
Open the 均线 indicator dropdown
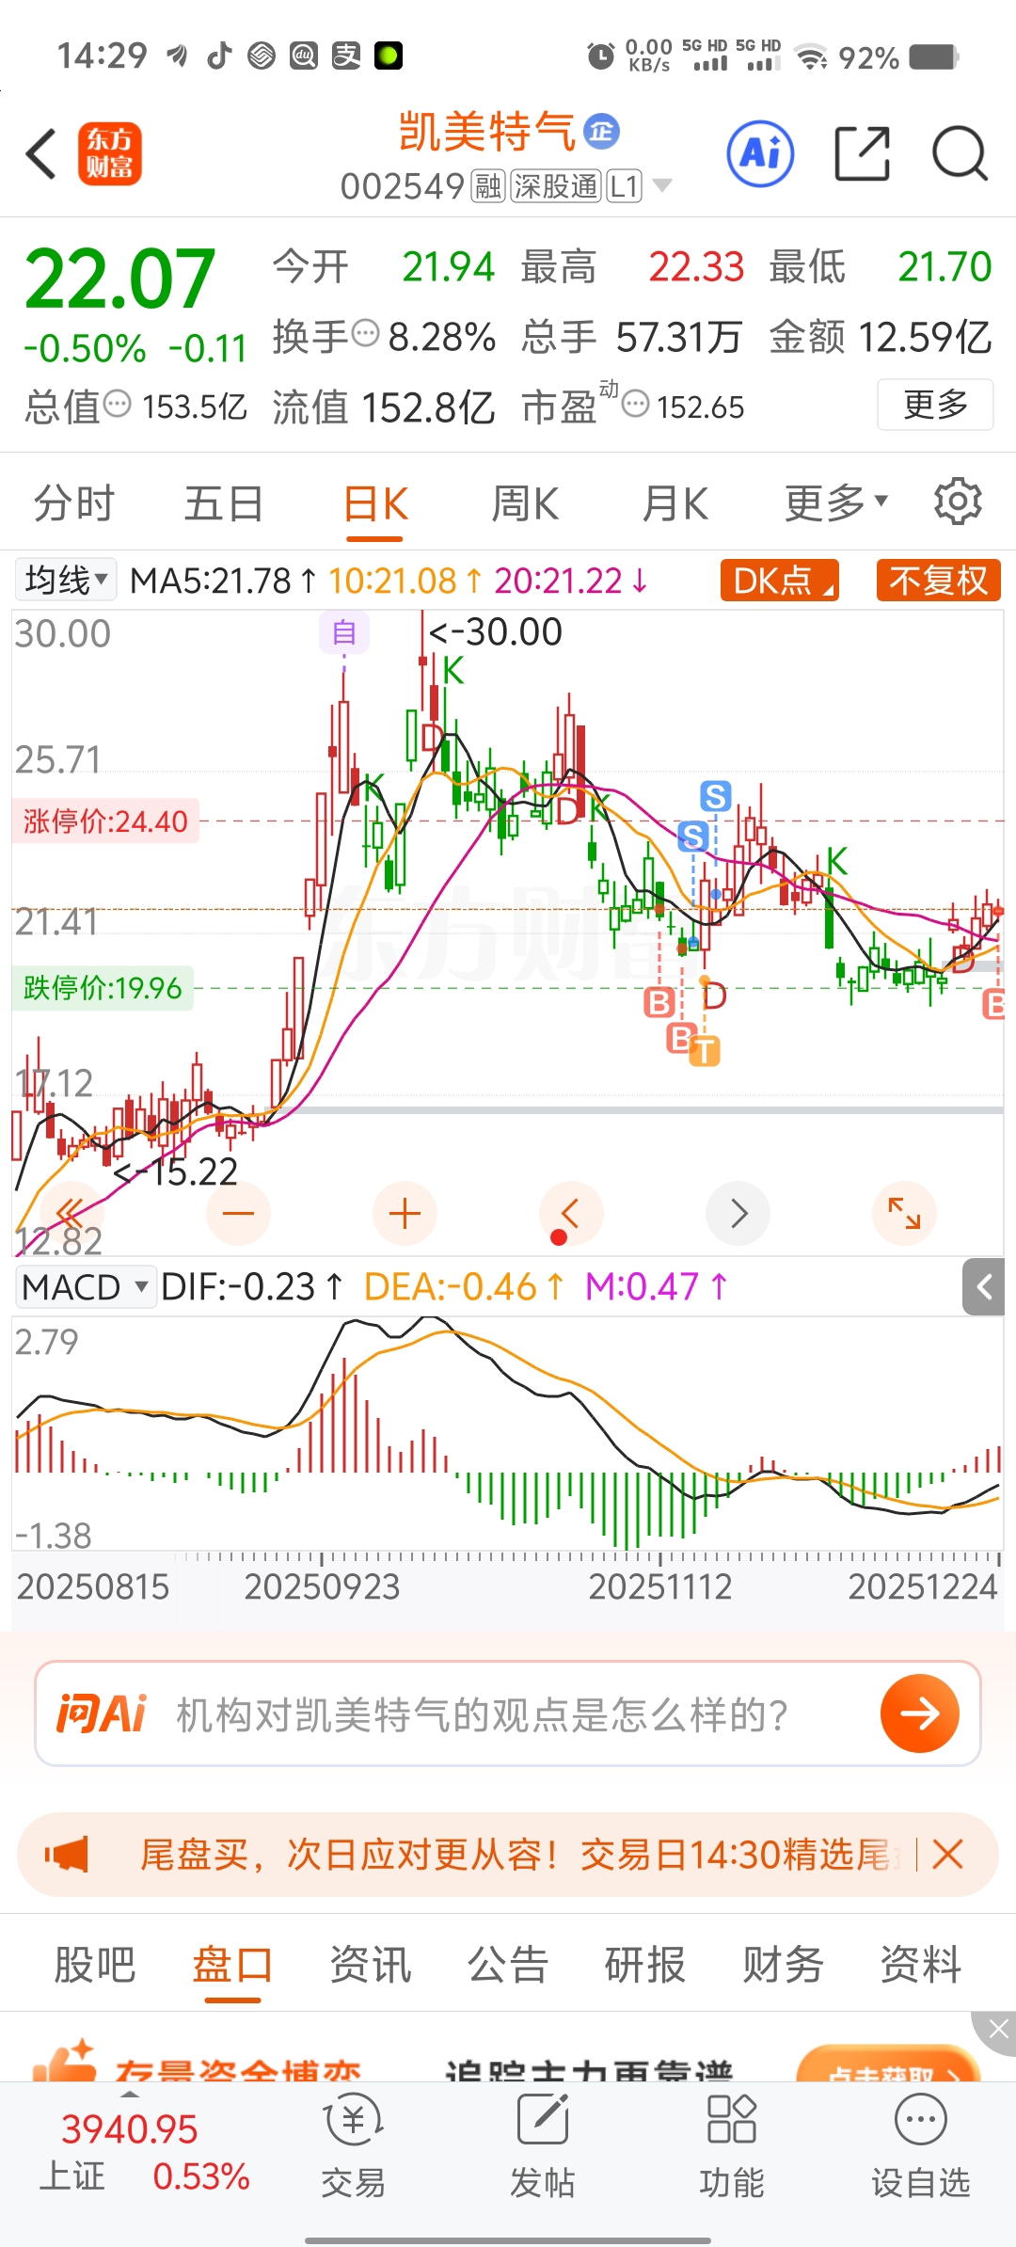(65, 579)
